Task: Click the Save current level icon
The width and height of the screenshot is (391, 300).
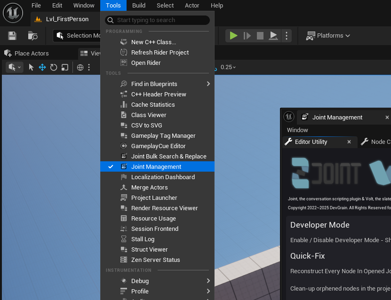Action: coord(12,36)
